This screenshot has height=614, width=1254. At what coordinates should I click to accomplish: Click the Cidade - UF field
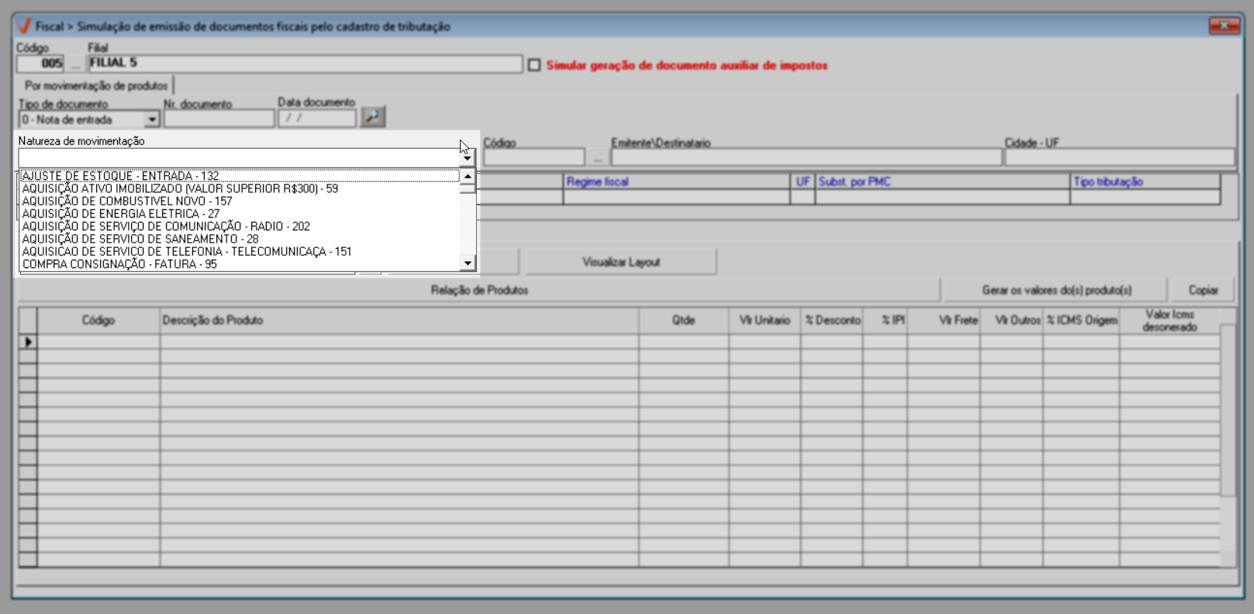point(1119,158)
